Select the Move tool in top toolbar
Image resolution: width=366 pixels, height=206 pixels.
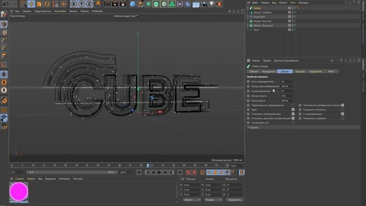pyautogui.click(x=31, y=4)
